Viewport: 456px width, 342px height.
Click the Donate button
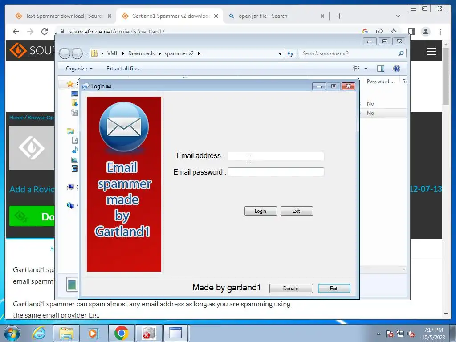click(x=291, y=288)
